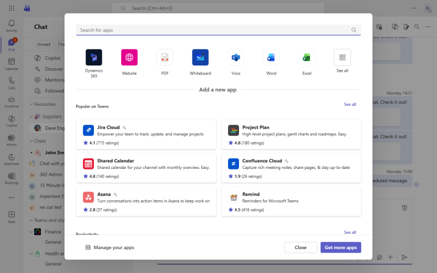Click See all next to Popular on Teams
The image size is (437, 273).
coord(350,105)
